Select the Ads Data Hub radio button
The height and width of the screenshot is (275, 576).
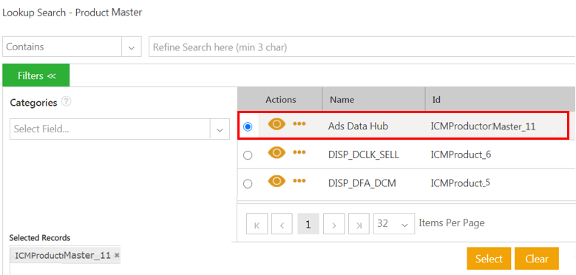248,126
